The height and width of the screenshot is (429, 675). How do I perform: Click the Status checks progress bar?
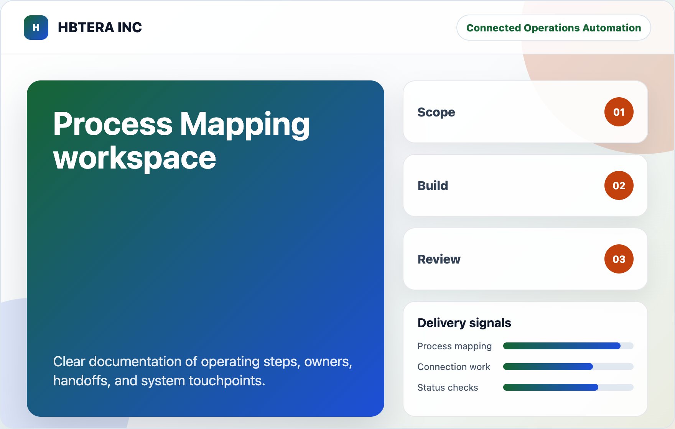568,387
